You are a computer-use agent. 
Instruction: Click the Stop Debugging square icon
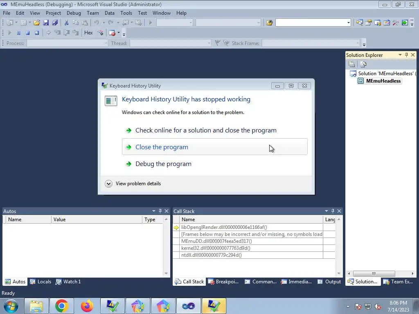pos(27,33)
